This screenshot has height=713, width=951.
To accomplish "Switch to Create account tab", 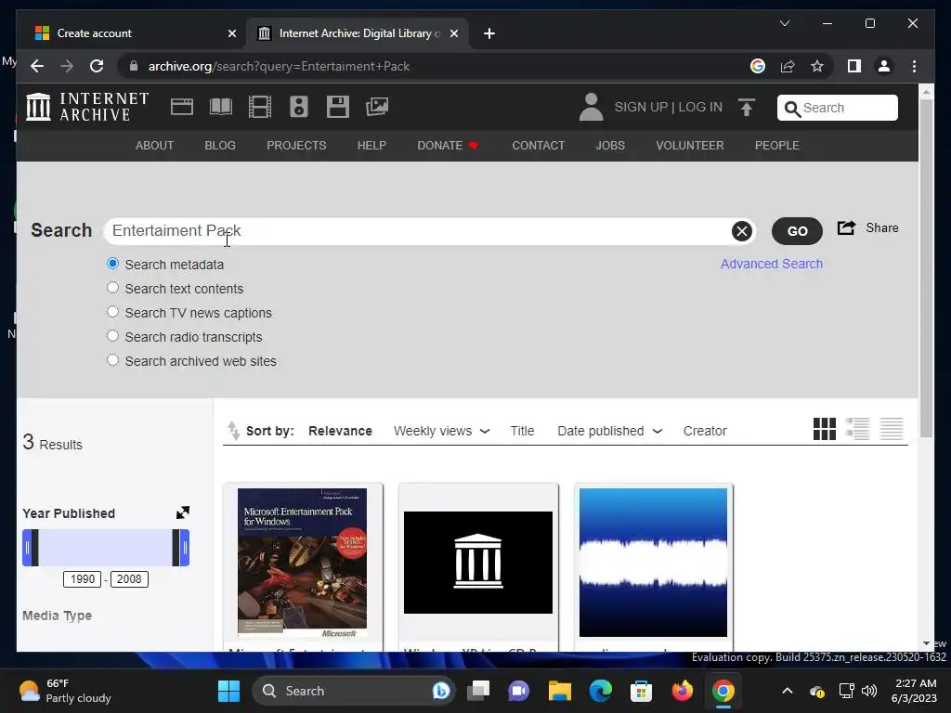I will (130, 33).
